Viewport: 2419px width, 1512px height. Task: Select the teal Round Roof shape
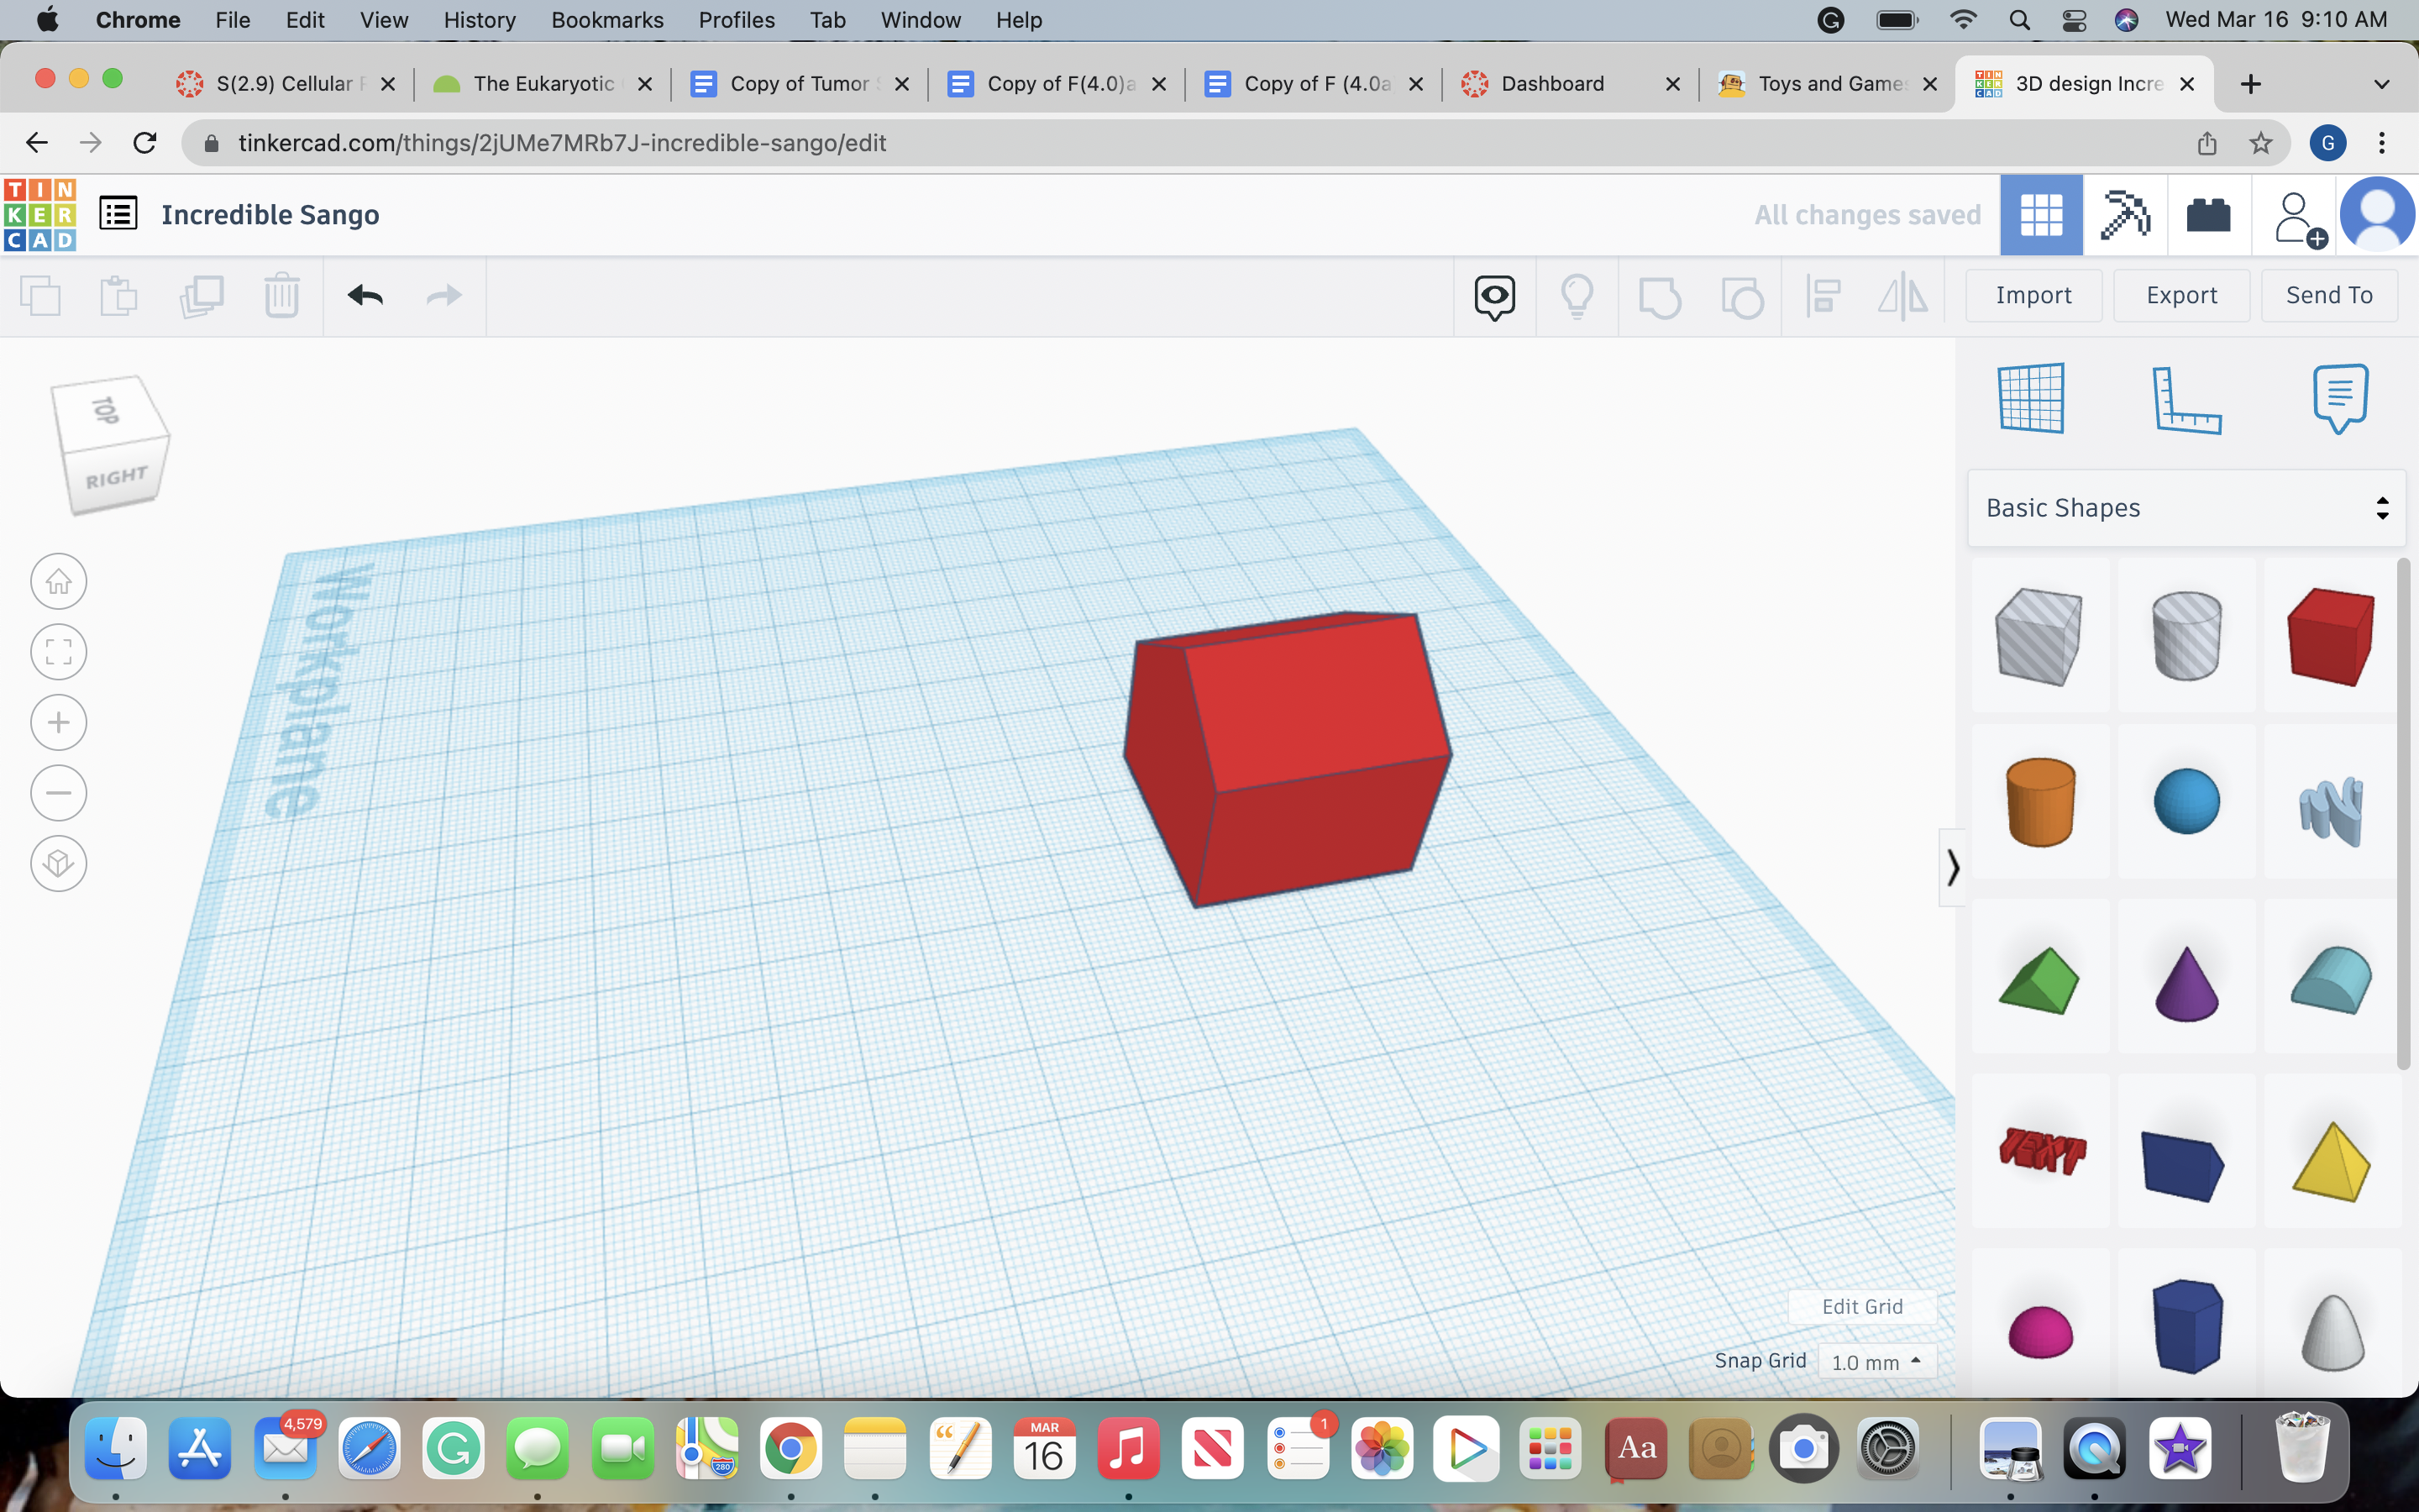pyautogui.click(x=2331, y=980)
